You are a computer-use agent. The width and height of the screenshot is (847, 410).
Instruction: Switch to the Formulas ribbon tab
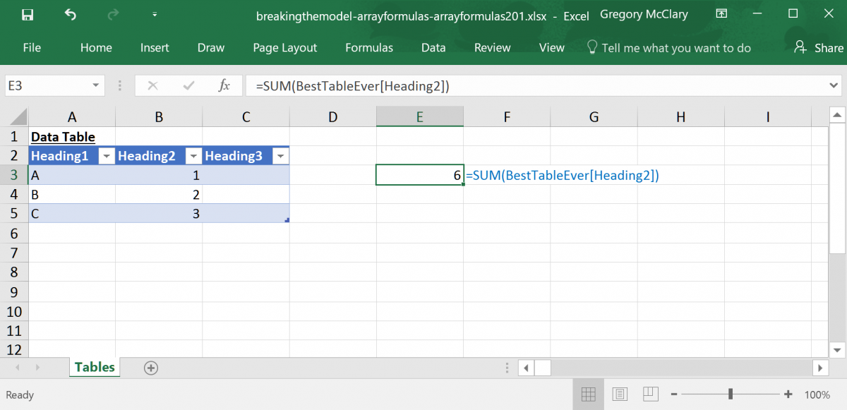(368, 47)
